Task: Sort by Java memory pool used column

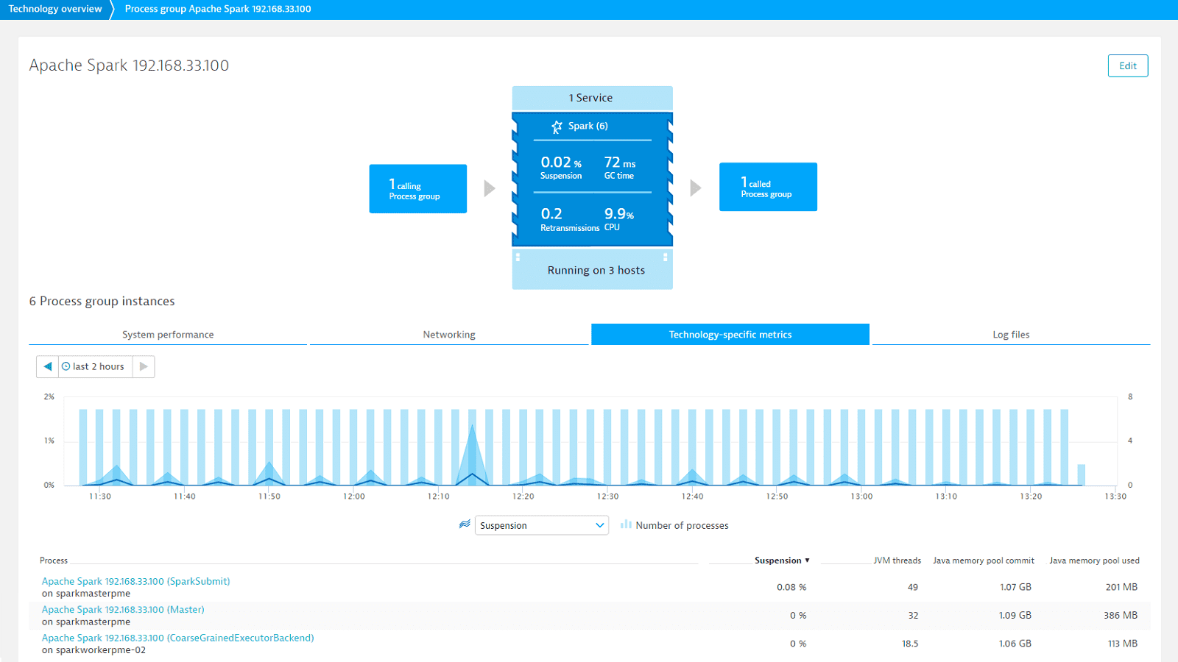Action: [x=1094, y=560]
